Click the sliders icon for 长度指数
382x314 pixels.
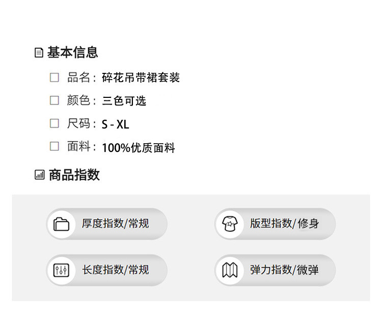[61, 270]
